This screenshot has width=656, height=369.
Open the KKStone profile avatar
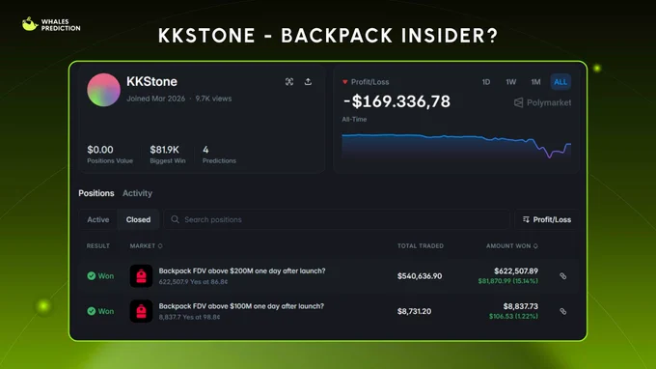pyautogui.click(x=104, y=90)
